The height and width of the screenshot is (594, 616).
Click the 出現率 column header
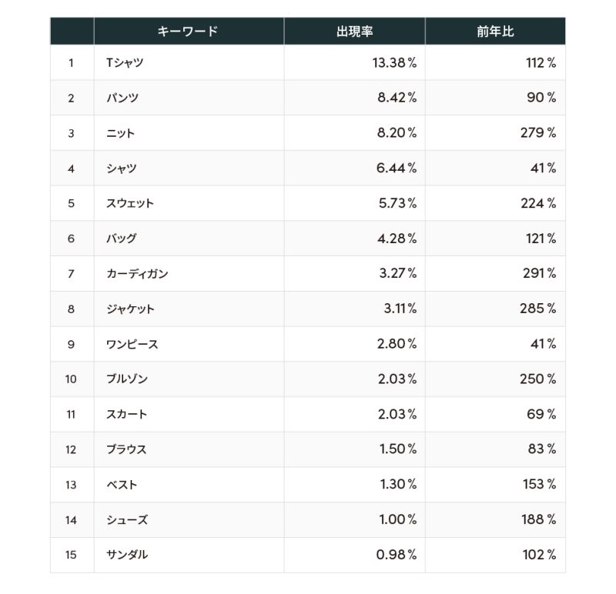click(x=354, y=32)
